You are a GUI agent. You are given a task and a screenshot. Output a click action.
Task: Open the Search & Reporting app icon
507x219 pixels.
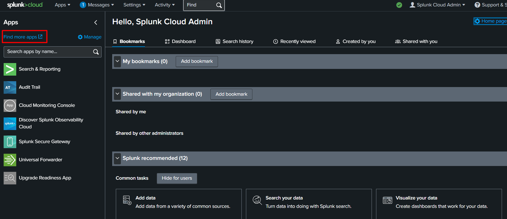click(10, 69)
